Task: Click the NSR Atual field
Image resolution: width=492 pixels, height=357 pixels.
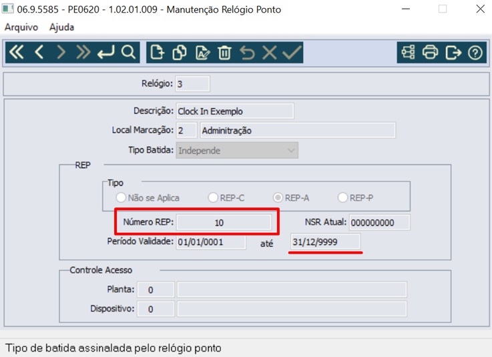Action: (x=379, y=222)
